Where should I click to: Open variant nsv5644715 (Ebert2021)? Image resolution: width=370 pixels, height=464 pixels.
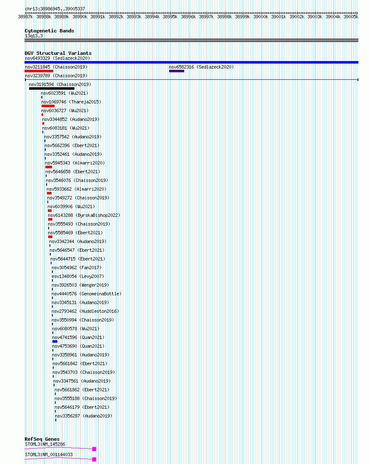(78, 259)
